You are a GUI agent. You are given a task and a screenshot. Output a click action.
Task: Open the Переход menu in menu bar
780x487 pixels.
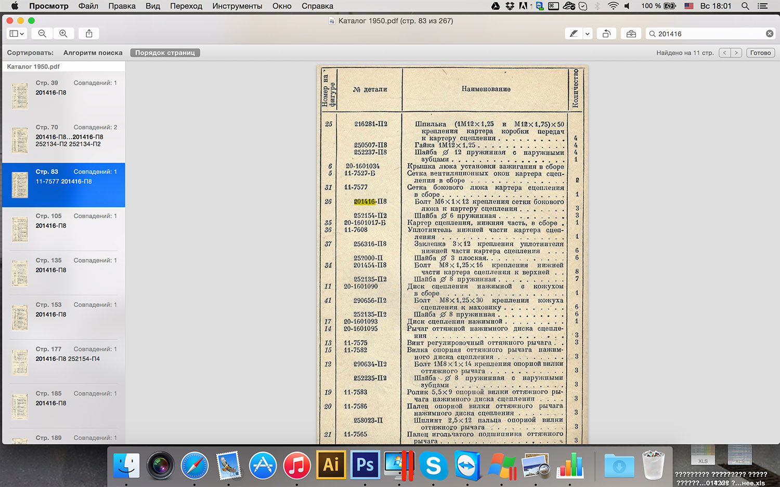[x=186, y=6]
